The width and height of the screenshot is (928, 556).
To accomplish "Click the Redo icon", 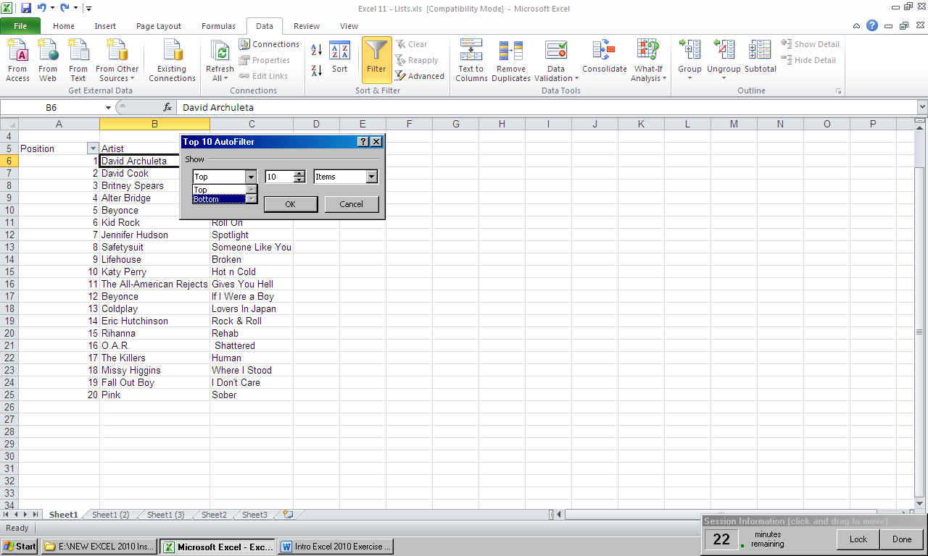I will pos(65,8).
